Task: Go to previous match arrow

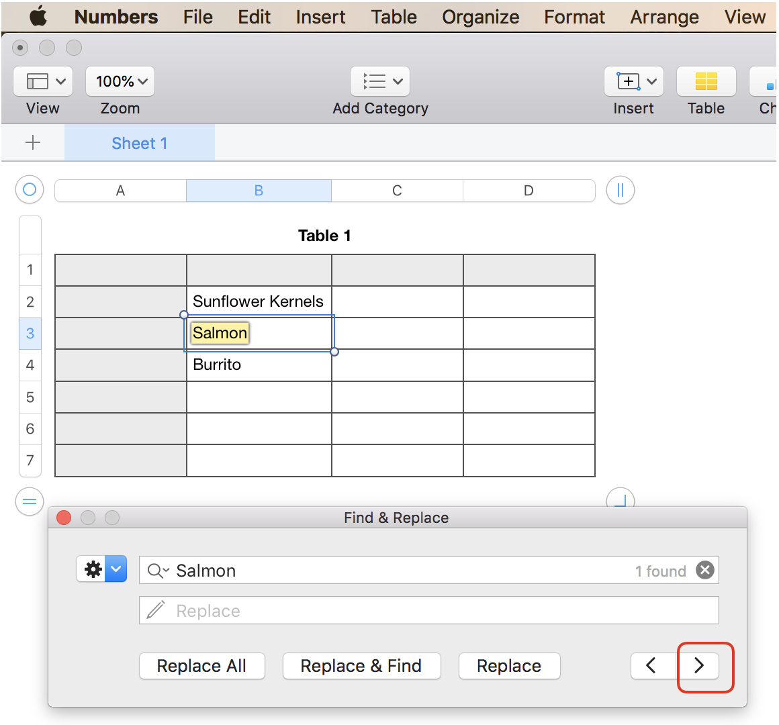Action: pos(652,666)
